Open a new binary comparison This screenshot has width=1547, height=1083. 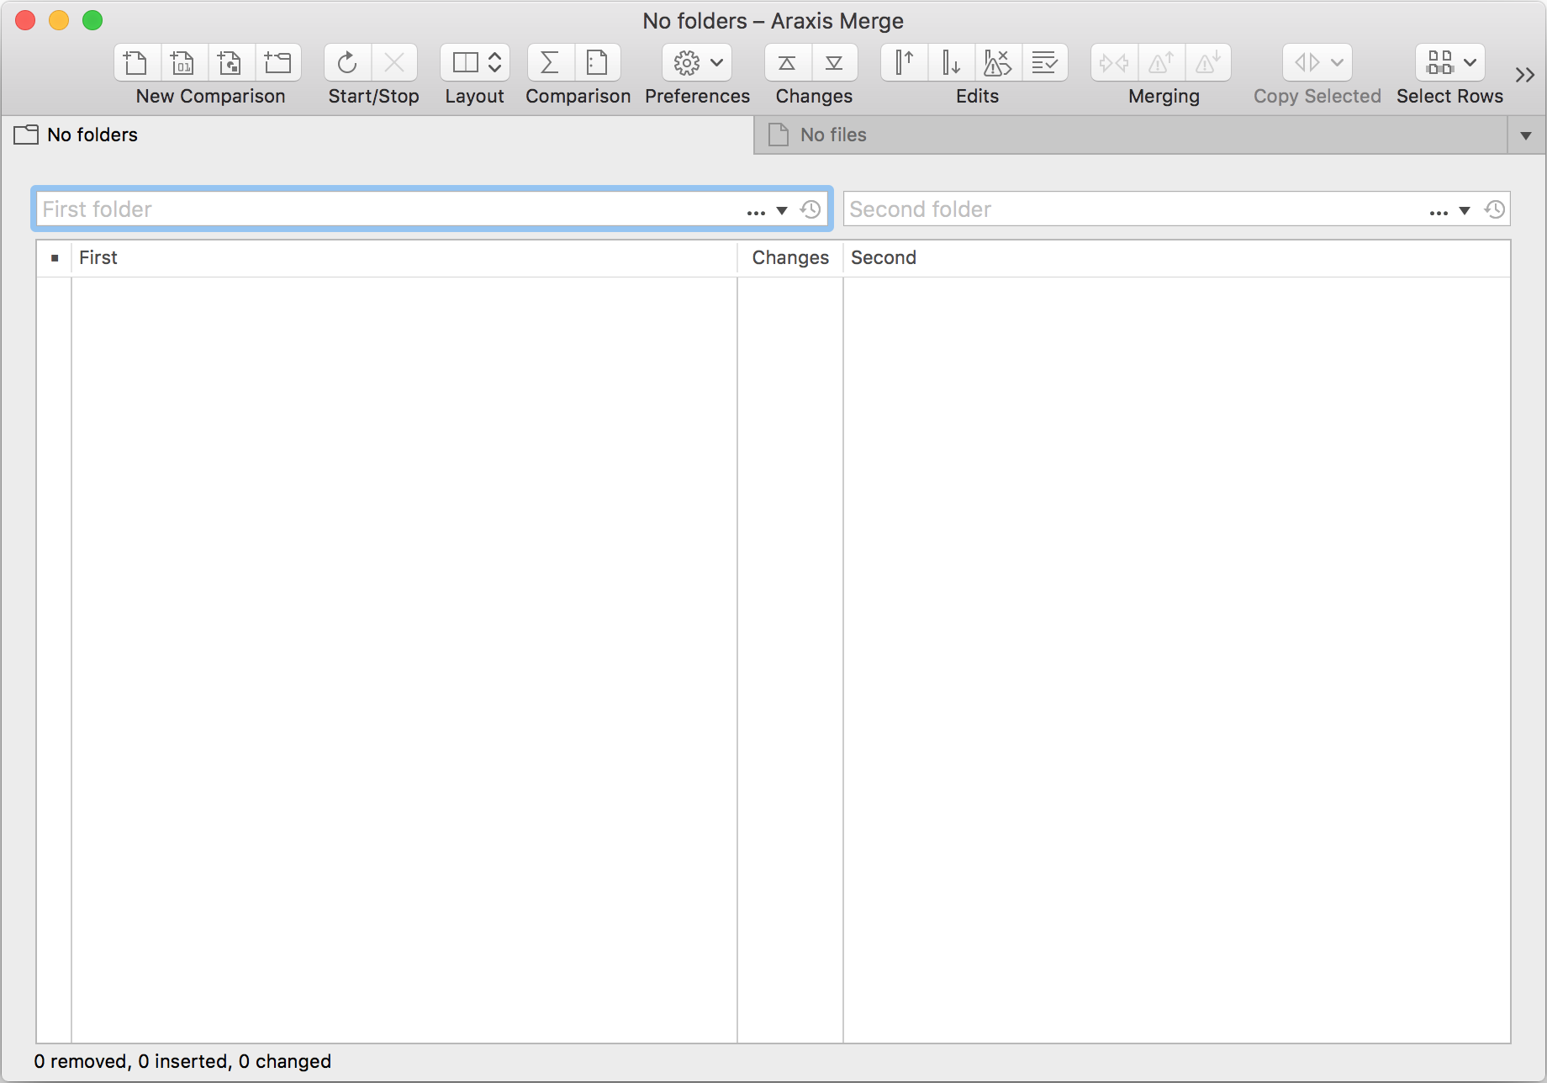pos(182,62)
